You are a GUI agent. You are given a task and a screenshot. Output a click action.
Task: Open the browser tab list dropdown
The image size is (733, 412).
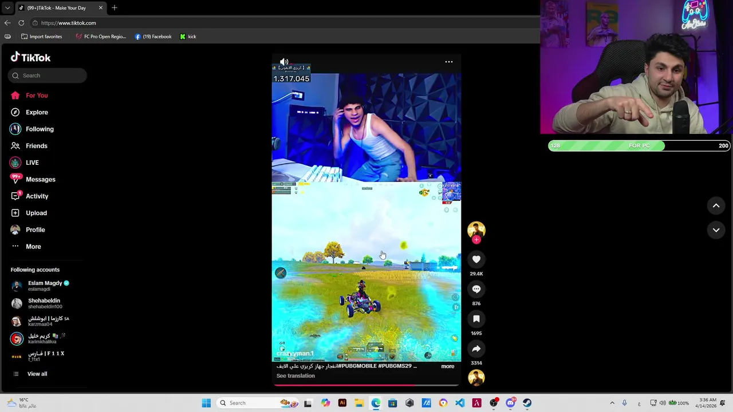[7, 7]
